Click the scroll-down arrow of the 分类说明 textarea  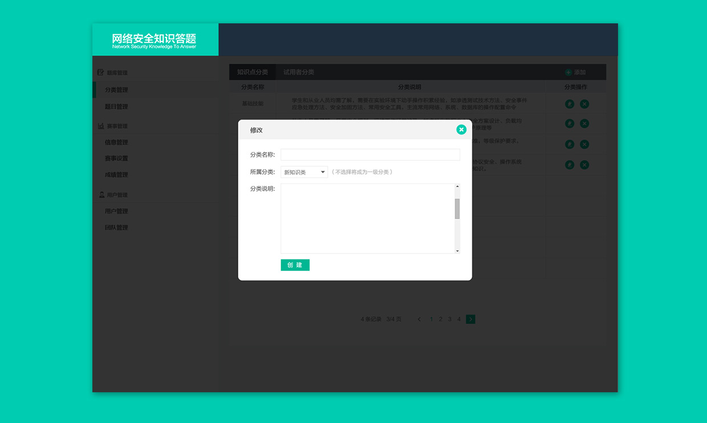tap(457, 250)
